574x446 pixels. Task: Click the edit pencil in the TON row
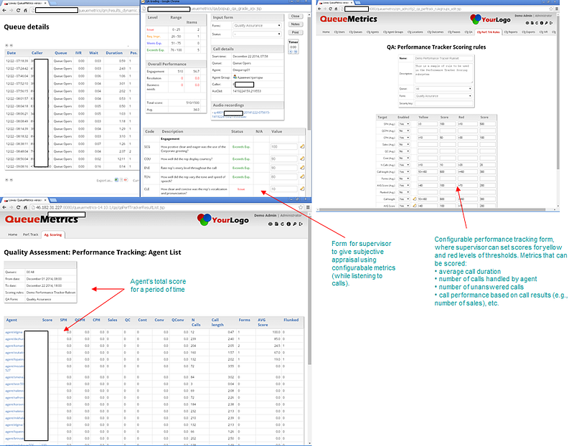tap(302, 176)
